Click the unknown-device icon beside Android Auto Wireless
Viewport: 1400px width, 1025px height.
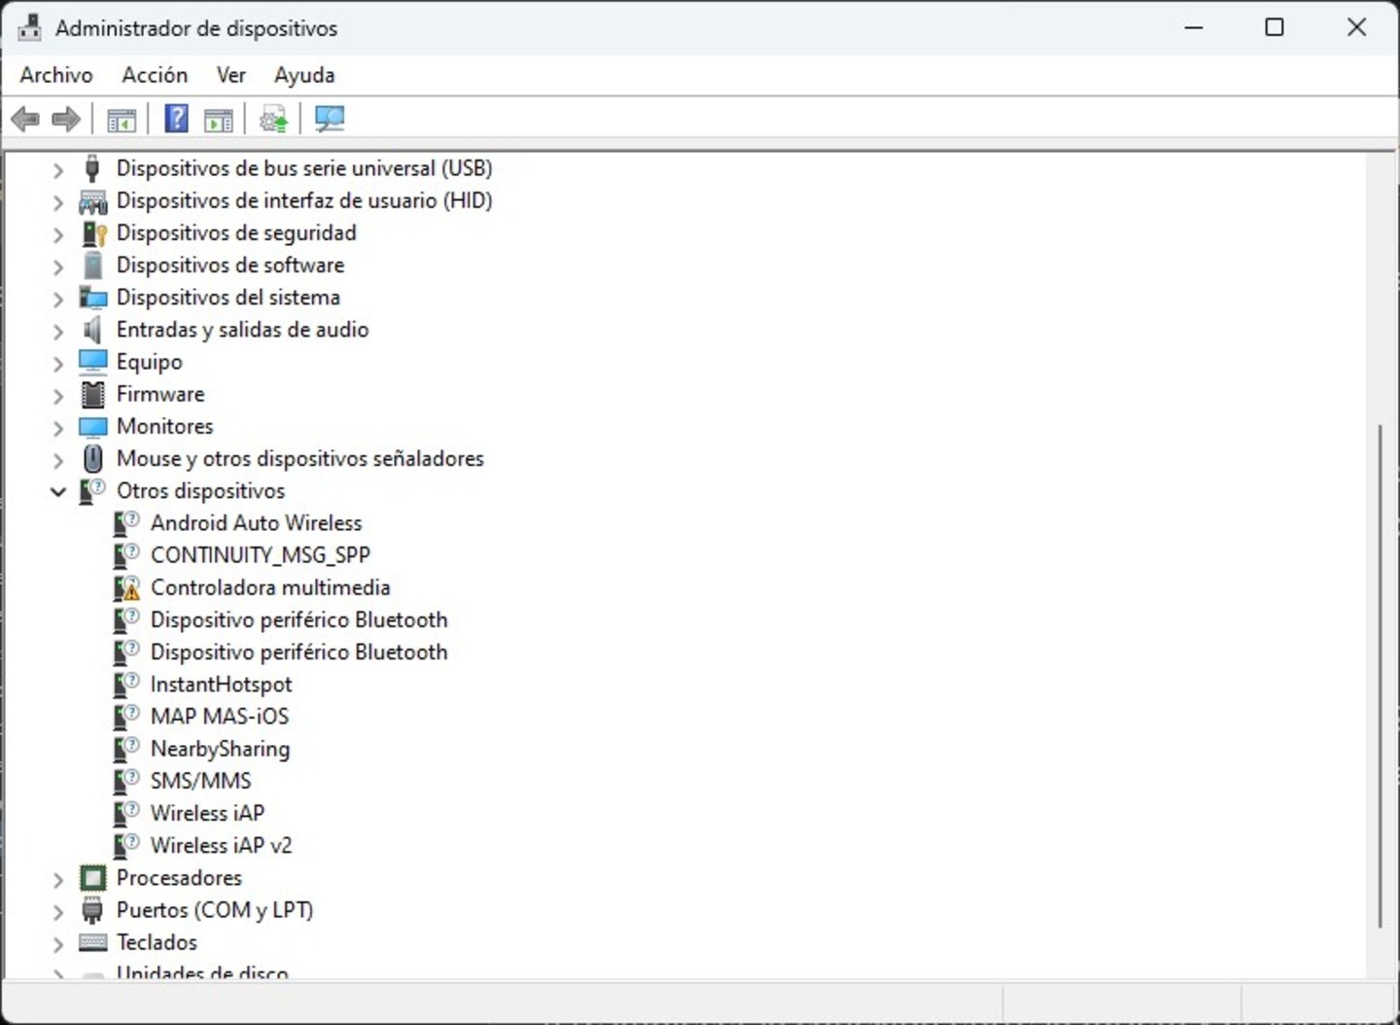coord(126,523)
